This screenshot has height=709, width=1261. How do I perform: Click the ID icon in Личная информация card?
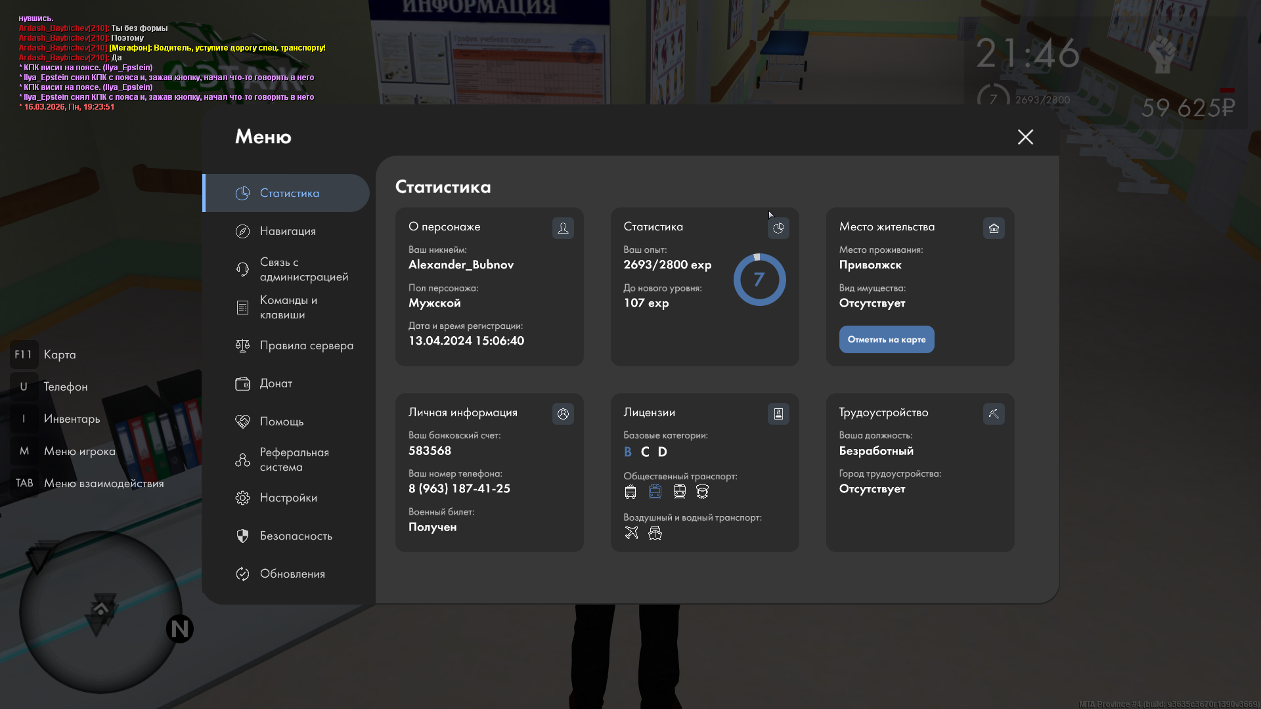pos(563,414)
